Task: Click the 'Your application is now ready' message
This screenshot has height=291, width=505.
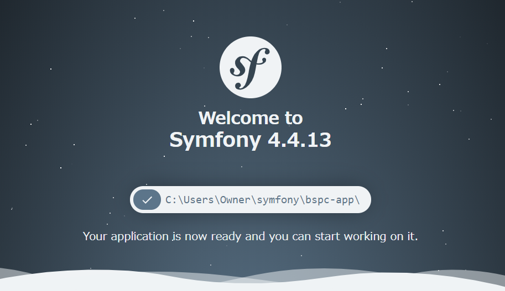Action: [x=250, y=236]
